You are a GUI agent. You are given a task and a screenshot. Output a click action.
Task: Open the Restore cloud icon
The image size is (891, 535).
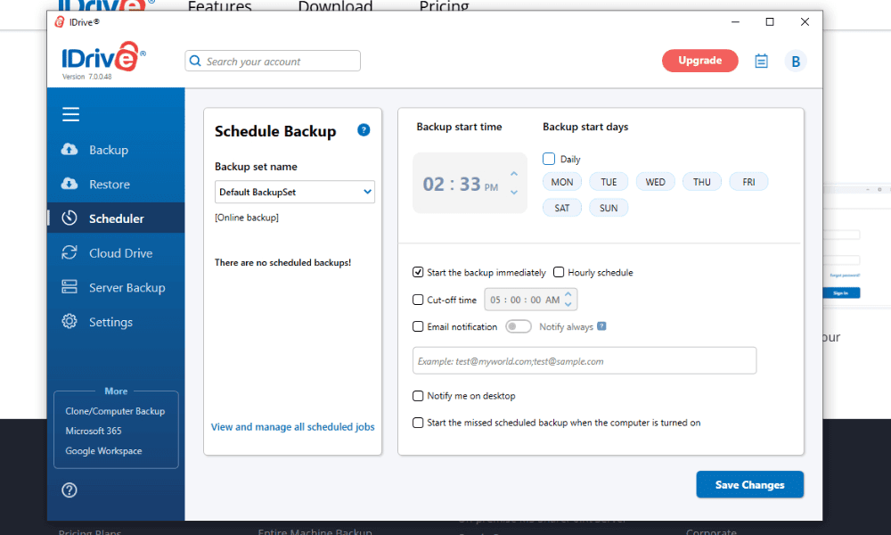[x=69, y=185]
